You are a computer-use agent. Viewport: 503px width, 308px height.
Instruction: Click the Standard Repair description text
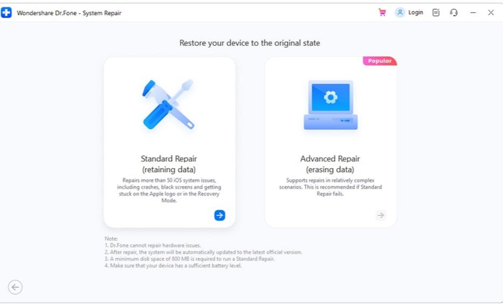169,190
